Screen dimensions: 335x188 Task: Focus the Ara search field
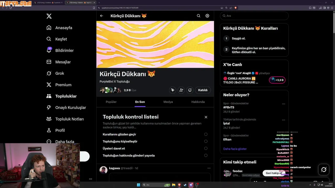coord(254,16)
